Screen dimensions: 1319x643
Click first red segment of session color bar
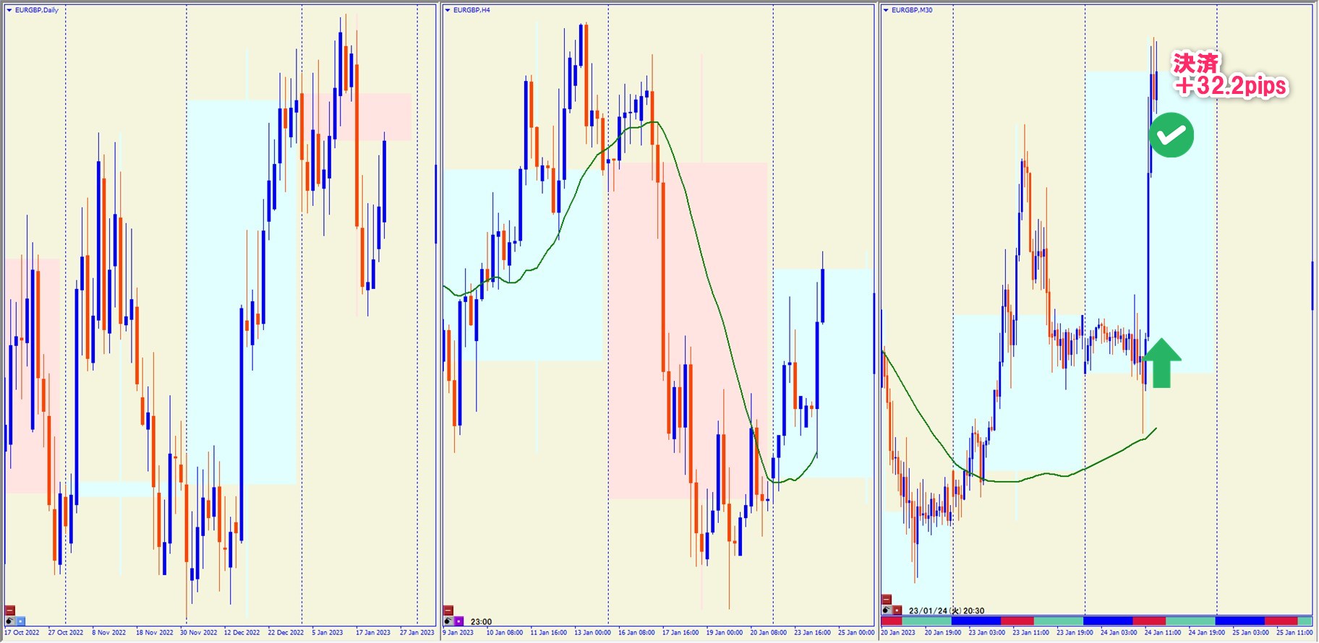tap(891, 621)
